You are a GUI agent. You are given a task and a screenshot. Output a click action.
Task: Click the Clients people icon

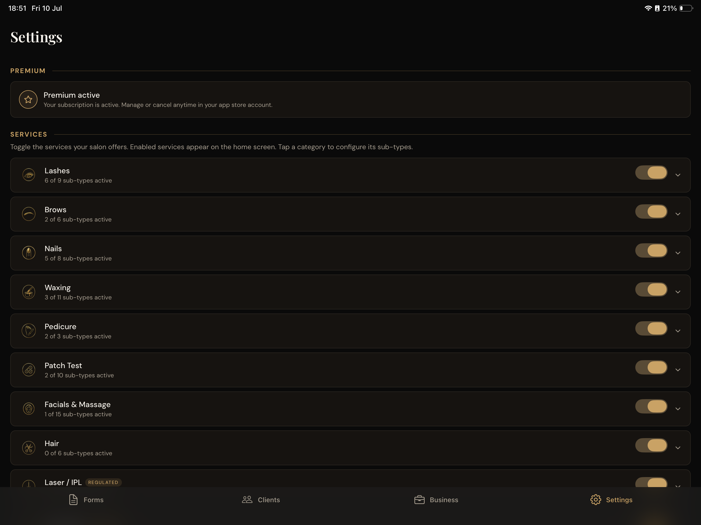247,500
